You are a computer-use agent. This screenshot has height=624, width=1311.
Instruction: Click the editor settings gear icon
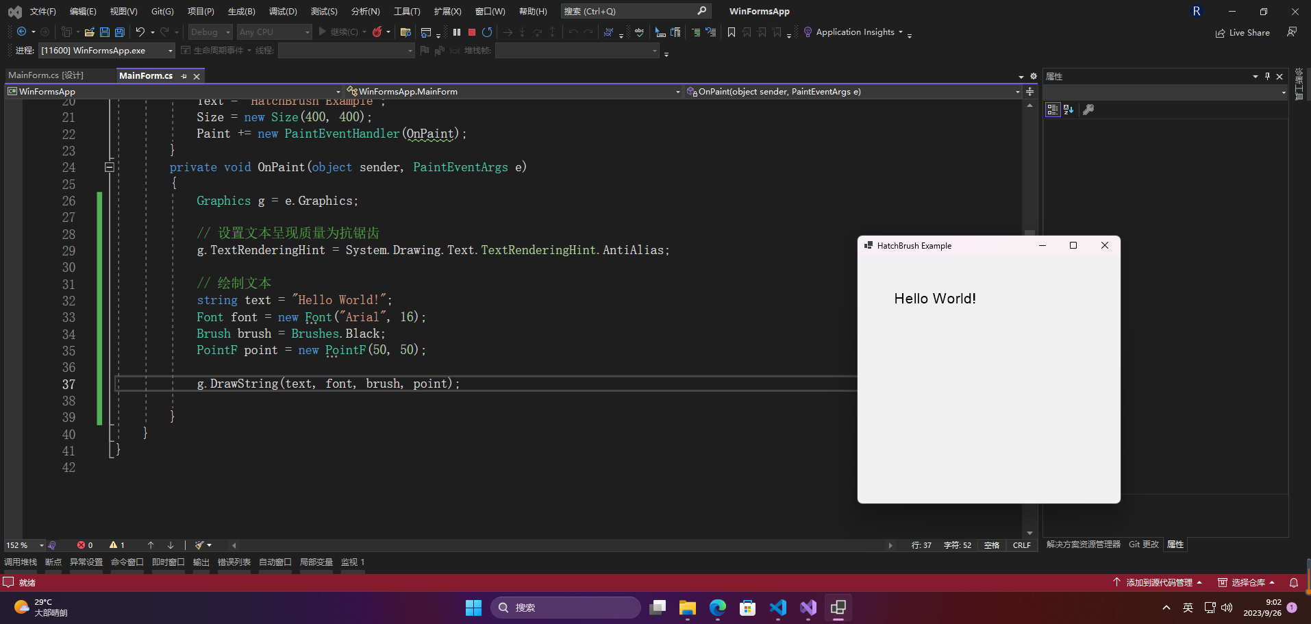(1034, 76)
